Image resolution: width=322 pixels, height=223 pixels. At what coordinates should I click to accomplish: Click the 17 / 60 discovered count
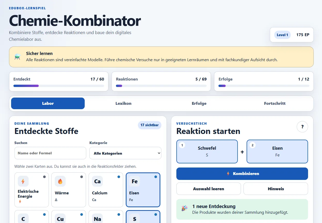97,79
